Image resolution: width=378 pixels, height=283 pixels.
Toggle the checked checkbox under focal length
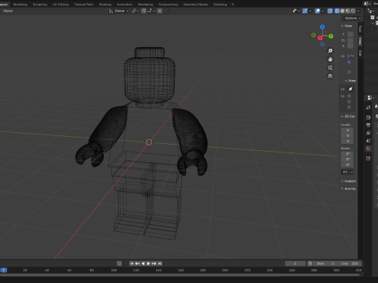point(349,62)
